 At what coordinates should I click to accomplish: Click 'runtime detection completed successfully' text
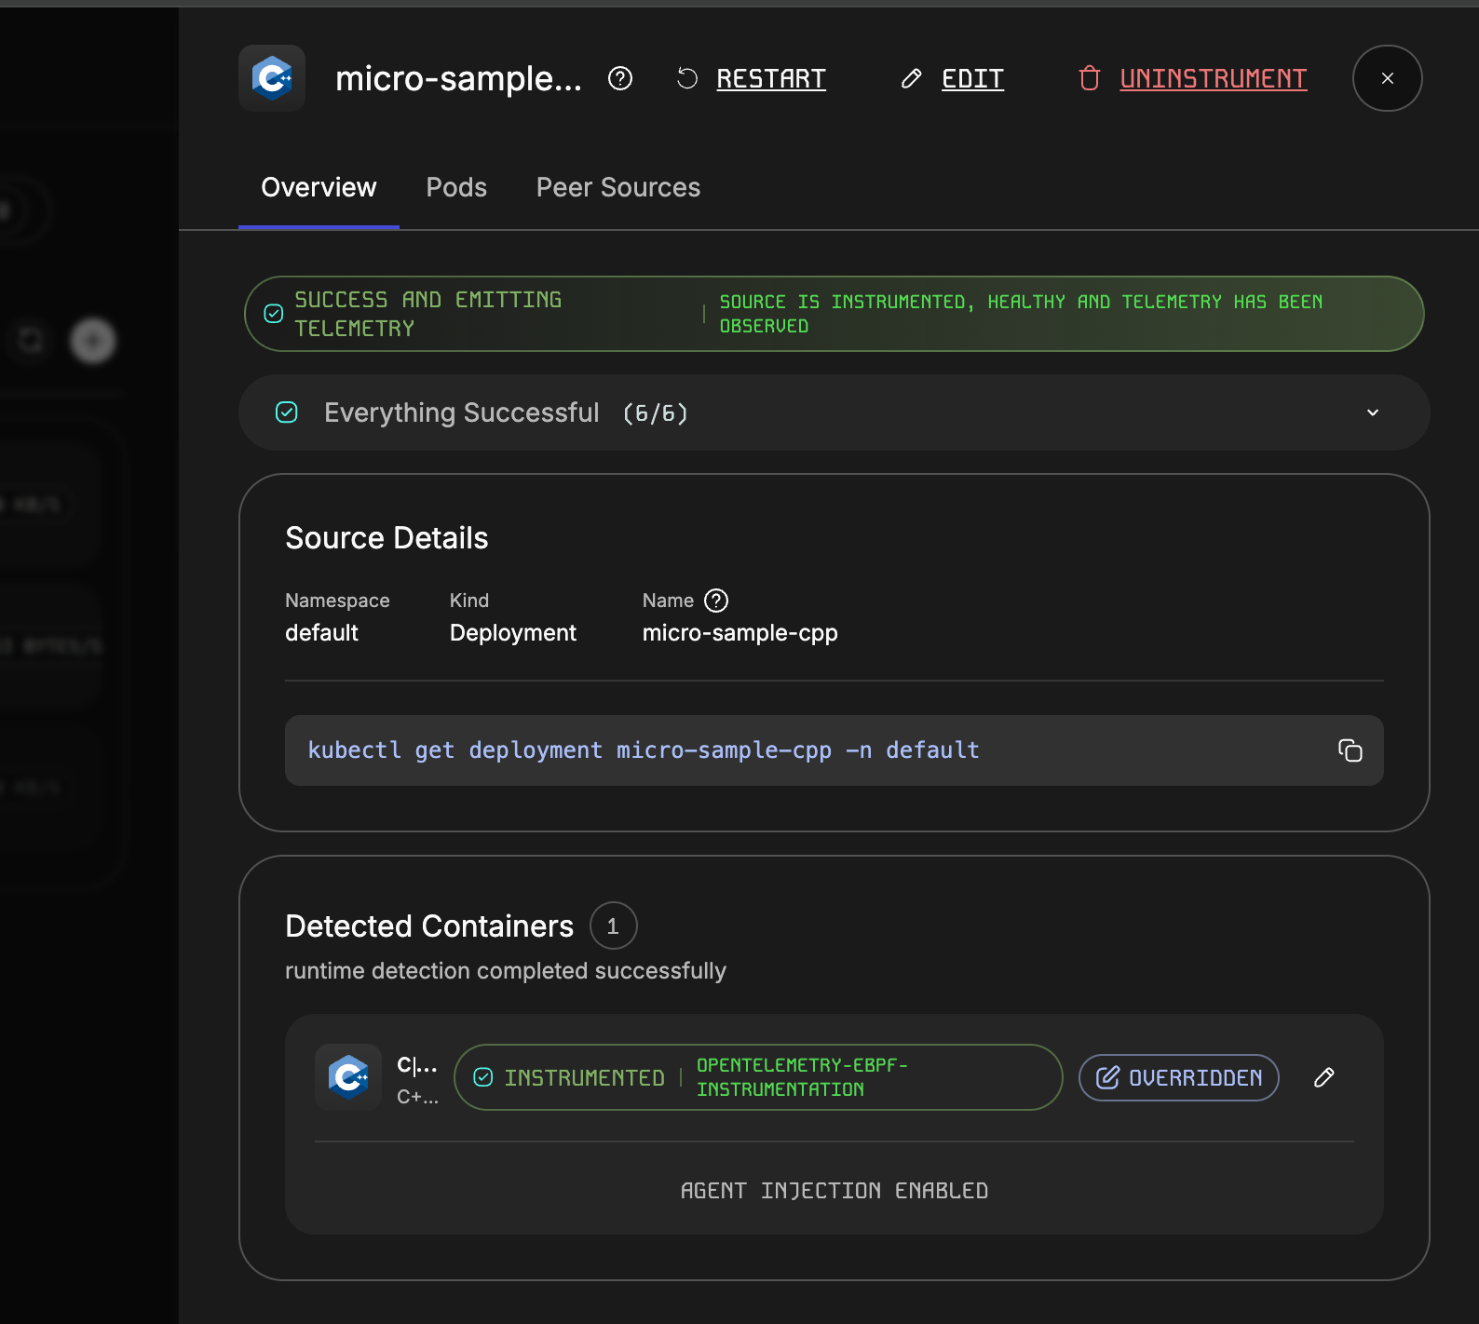pos(506,971)
